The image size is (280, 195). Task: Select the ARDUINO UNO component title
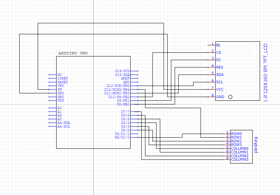click(x=73, y=53)
